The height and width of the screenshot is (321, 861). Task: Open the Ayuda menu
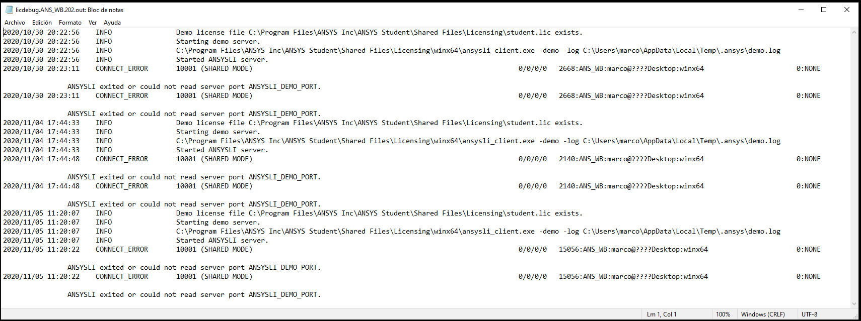click(x=112, y=23)
